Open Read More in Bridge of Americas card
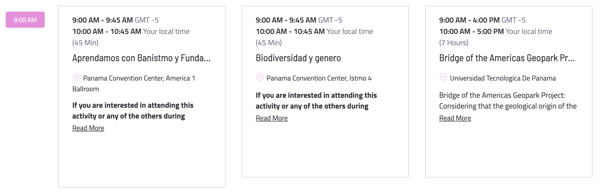 coord(455,118)
